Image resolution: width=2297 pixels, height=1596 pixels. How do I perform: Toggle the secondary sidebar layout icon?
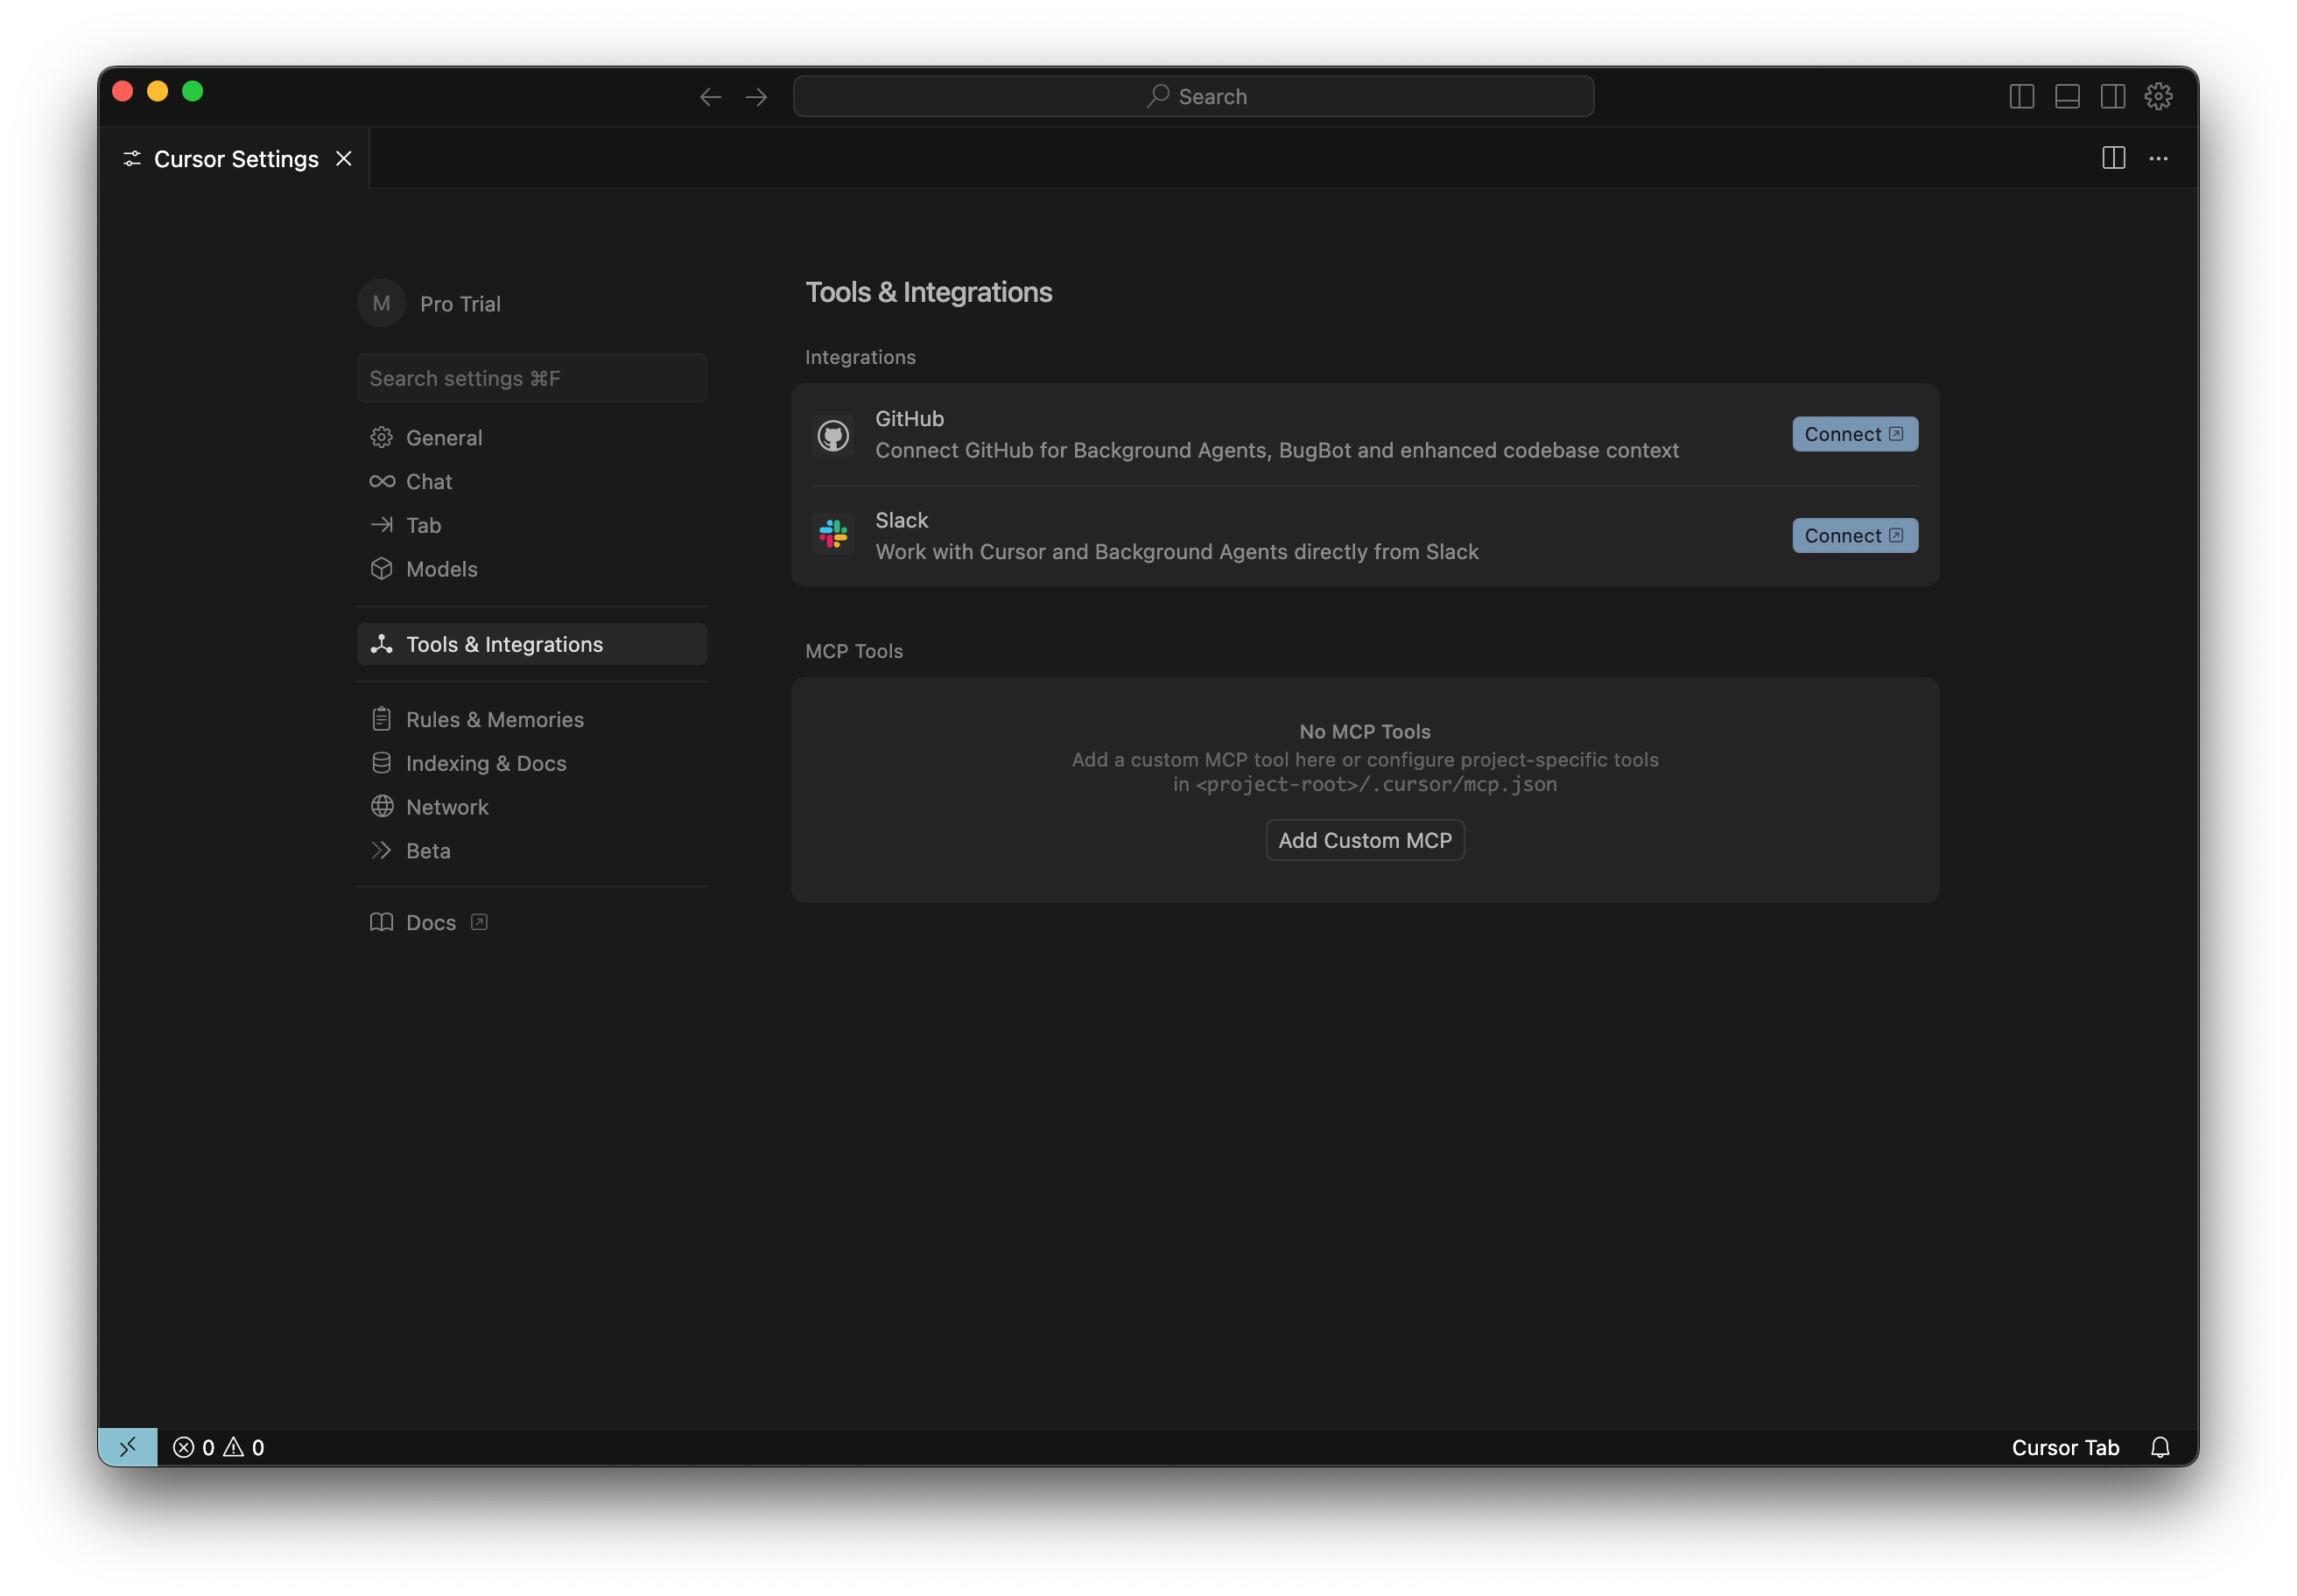click(2112, 97)
